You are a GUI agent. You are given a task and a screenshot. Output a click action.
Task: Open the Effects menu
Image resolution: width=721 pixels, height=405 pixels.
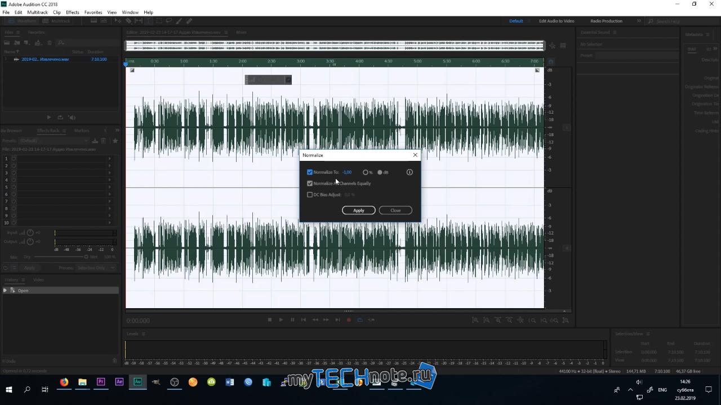tap(73, 12)
